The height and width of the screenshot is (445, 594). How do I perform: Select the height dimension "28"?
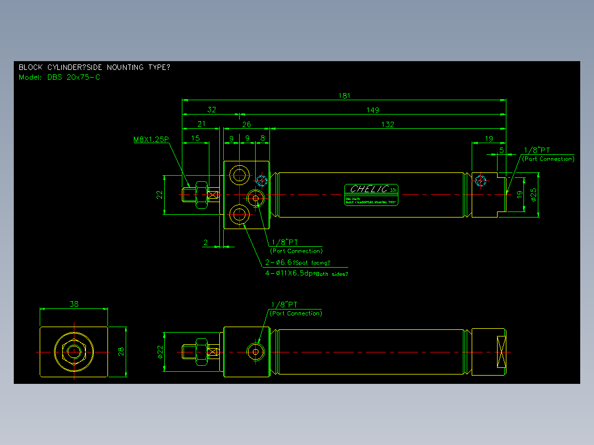tap(121, 352)
